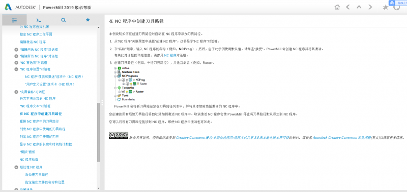This screenshot has width=407, height=192.
Task: Open the subtopic 后处理刀具路径
Action: (36, 175)
